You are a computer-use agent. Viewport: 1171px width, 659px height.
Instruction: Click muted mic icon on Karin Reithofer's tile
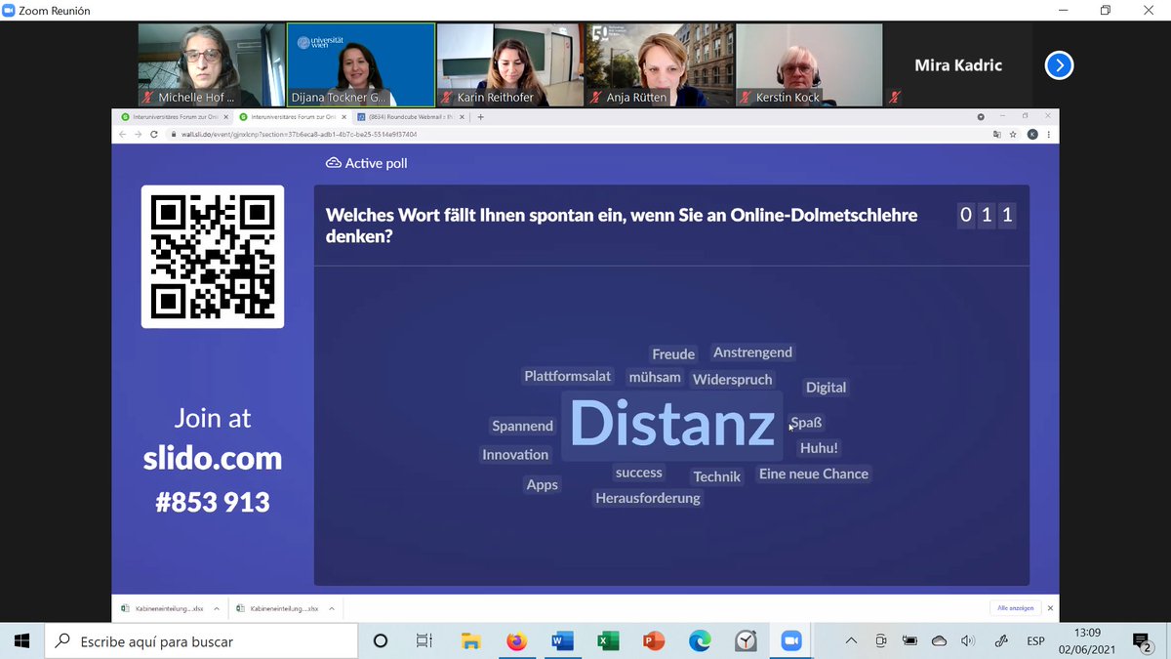448,98
